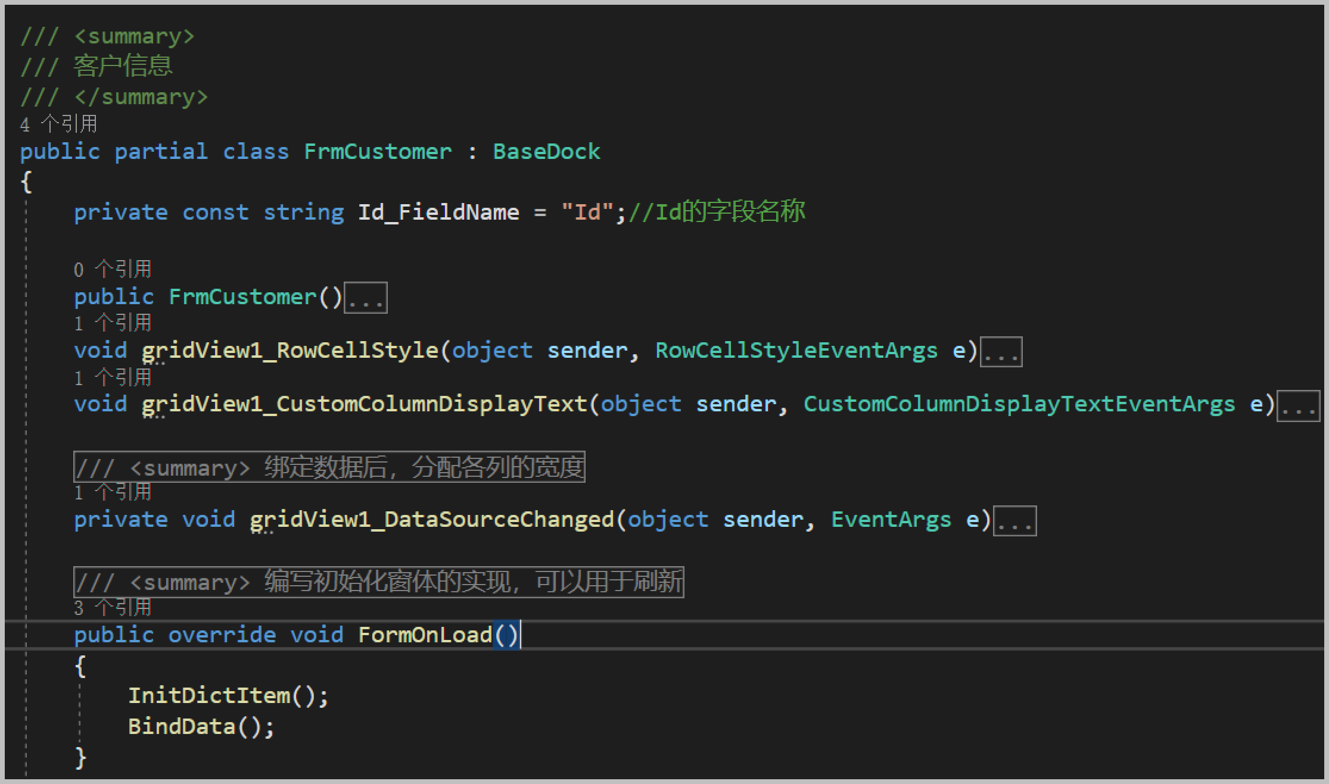Open the DataSourceChanged 1 reference CodeLens link
The height and width of the screenshot is (784, 1329).
[113, 493]
